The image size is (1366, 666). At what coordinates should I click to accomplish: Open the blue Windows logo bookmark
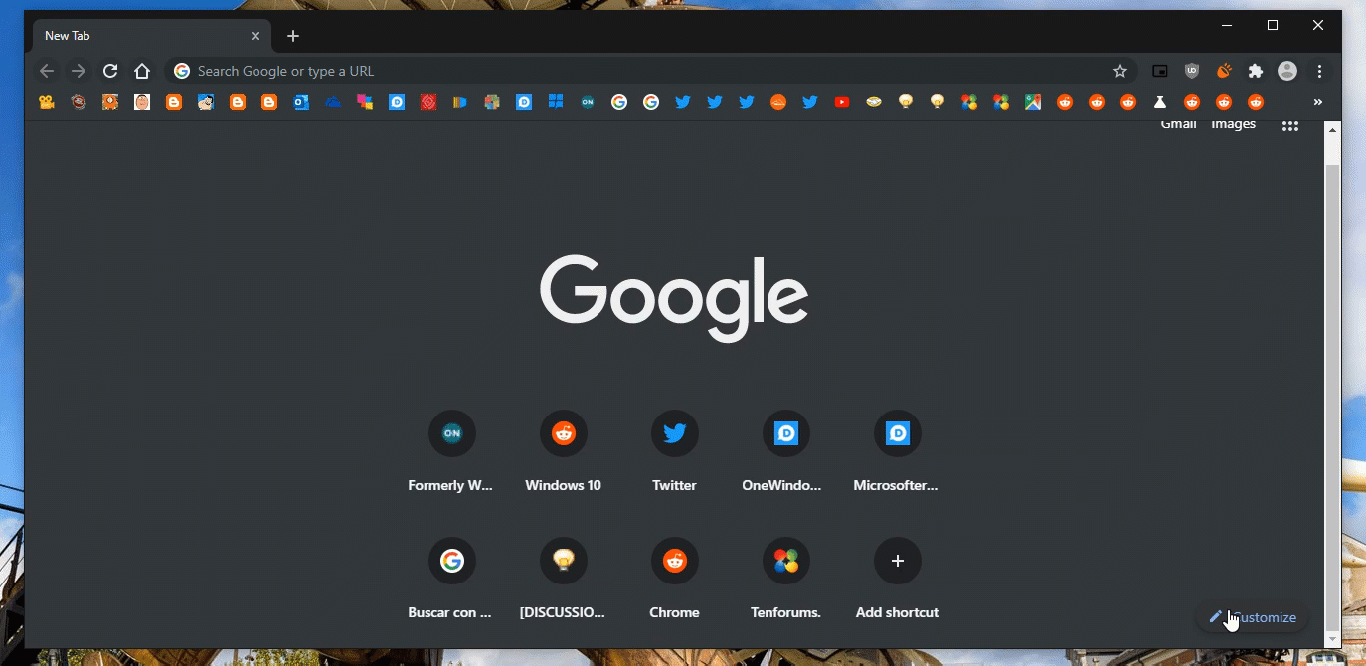pos(556,102)
